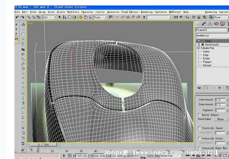Open the Motion command panel tab

(216, 24)
